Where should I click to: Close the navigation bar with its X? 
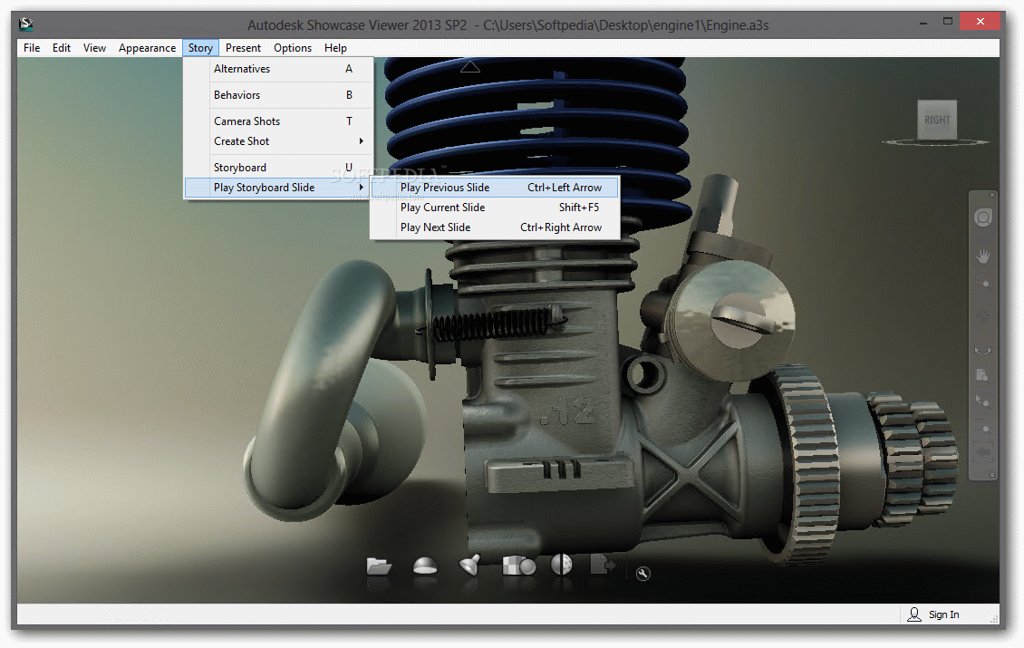(992, 195)
